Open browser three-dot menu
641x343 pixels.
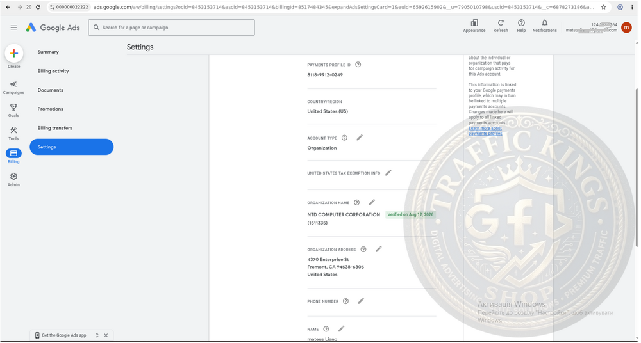pyautogui.click(x=632, y=7)
